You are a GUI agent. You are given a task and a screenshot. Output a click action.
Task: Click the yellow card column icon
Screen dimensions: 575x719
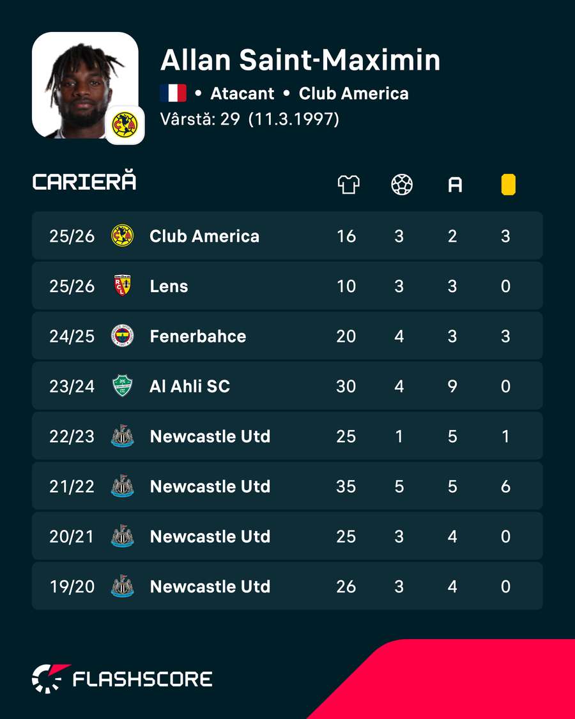[508, 185]
